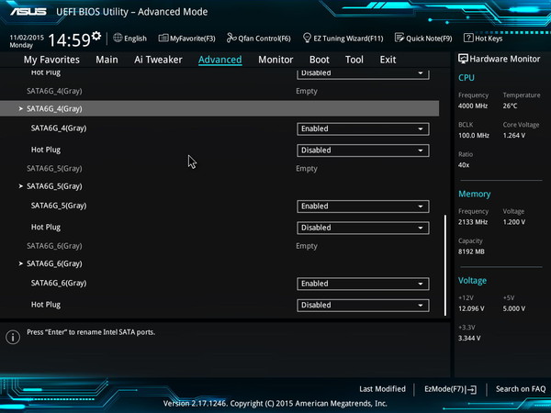This screenshot has width=551, height=413.
Task: Click the 12.096 V reading
Action: click(x=471, y=308)
